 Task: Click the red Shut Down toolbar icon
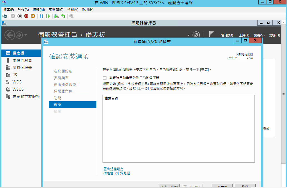coord(26,16)
